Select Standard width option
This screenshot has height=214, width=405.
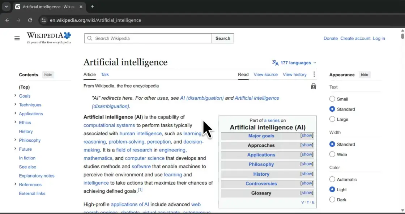pyautogui.click(x=332, y=144)
